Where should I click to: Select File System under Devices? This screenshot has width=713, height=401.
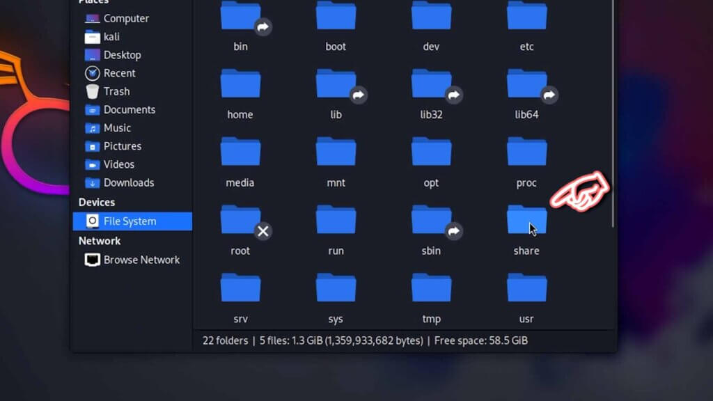[132, 221]
